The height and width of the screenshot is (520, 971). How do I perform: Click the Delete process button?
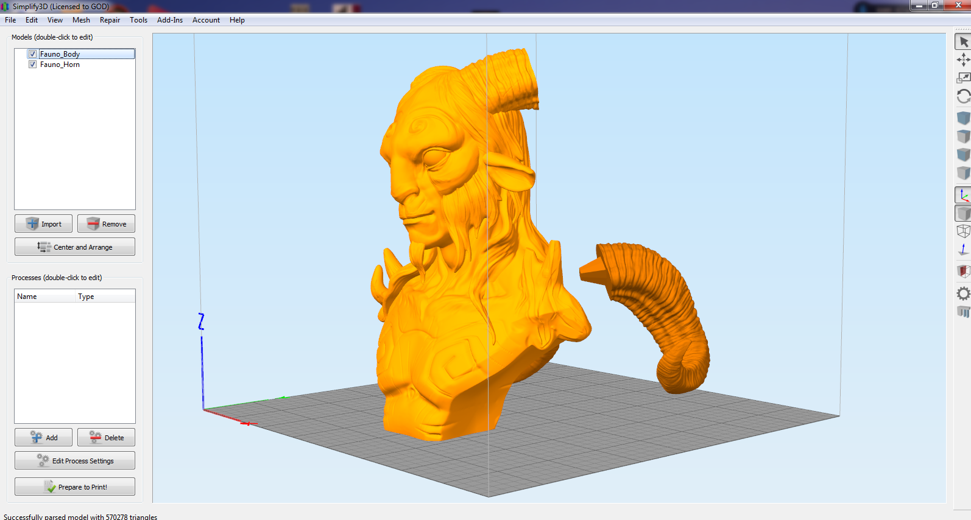pyautogui.click(x=106, y=437)
